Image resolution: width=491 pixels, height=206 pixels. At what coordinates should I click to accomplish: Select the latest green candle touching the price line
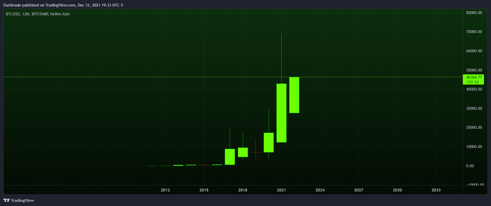point(294,95)
